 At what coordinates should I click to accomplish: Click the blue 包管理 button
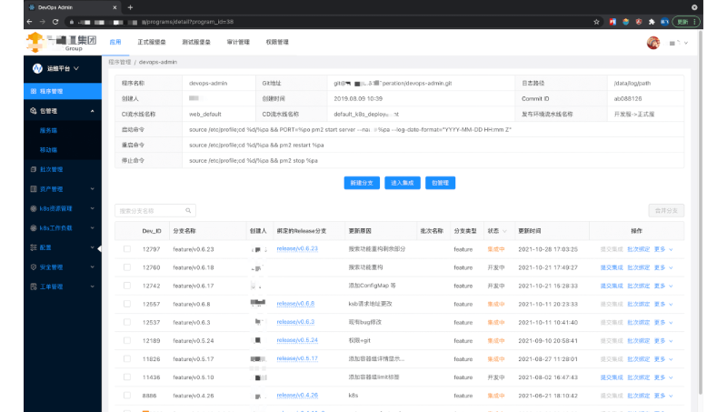pos(440,183)
